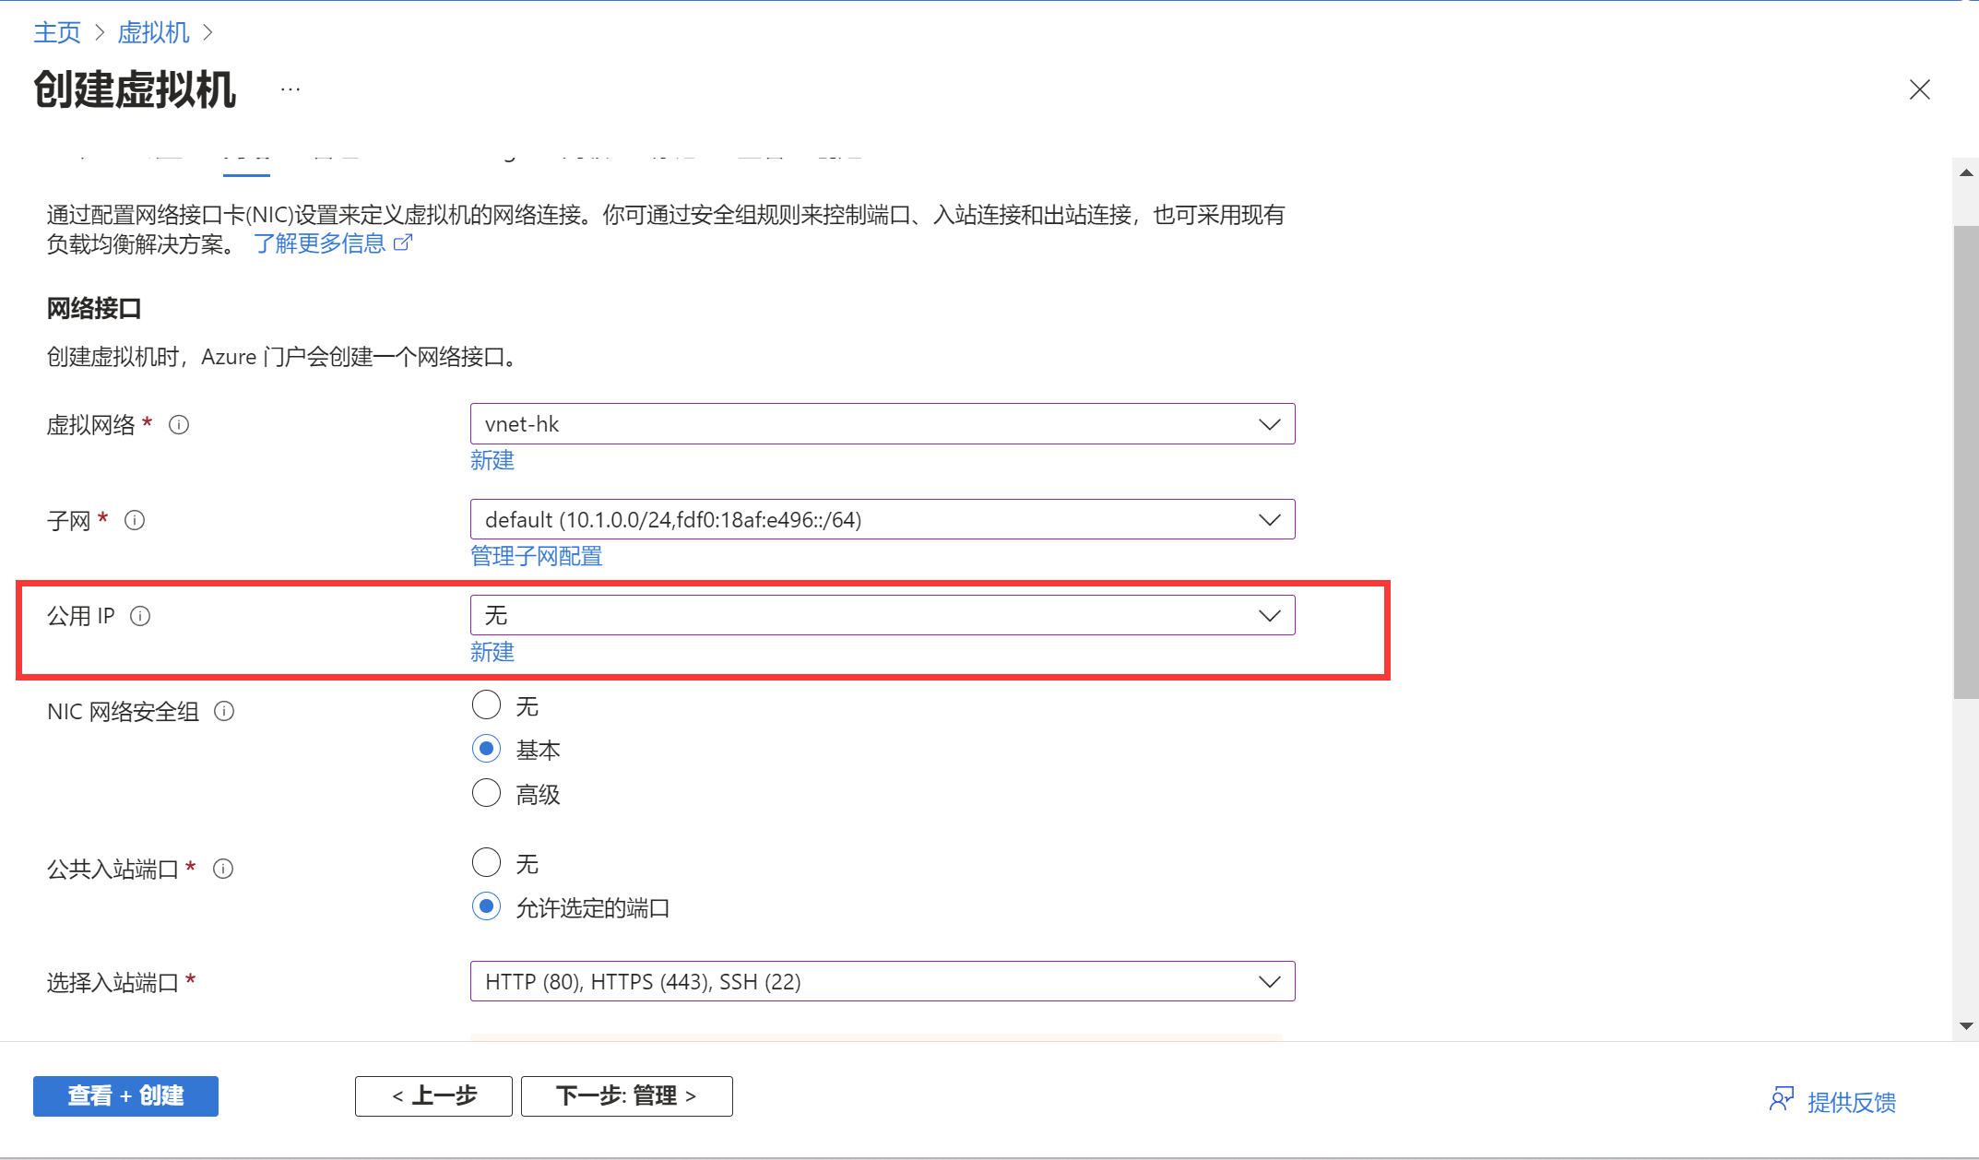Open the inbound ports selection dropdown
The width and height of the screenshot is (1979, 1160).
pyautogui.click(x=882, y=981)
